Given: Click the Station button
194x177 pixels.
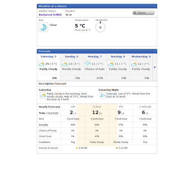Looking at the screenshot, I should point(143,13).
